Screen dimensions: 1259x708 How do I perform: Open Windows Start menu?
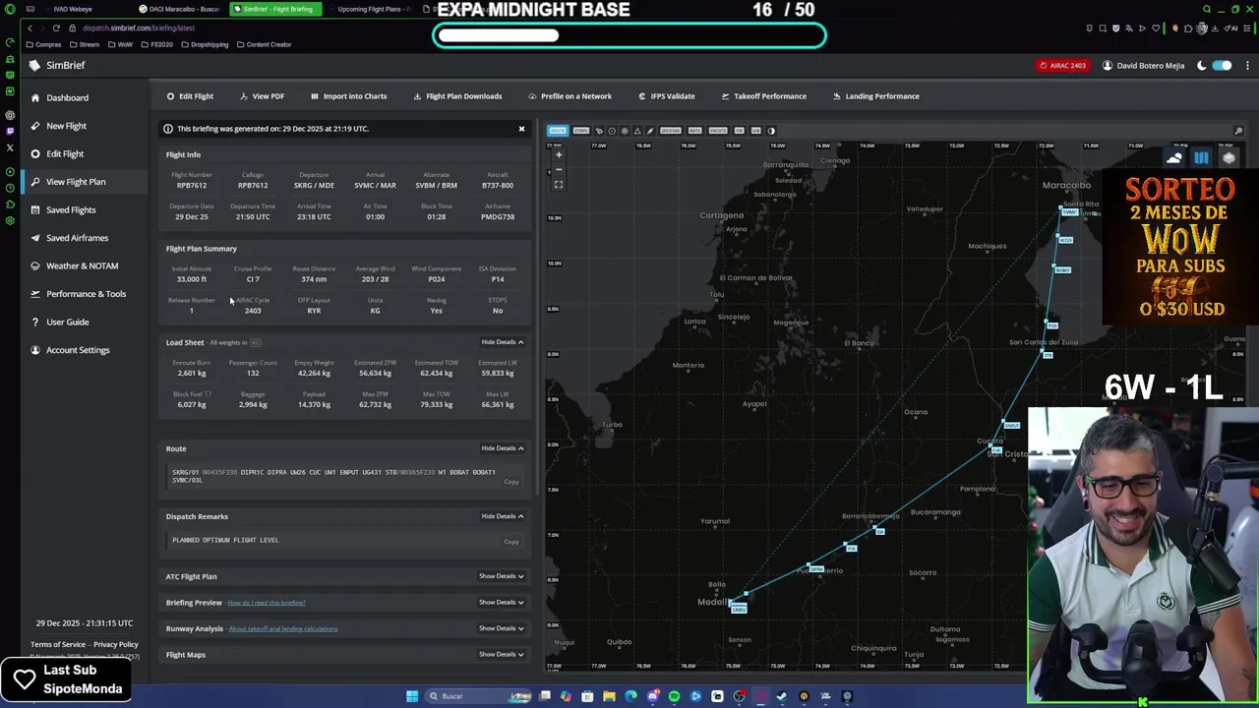point(411,696)
